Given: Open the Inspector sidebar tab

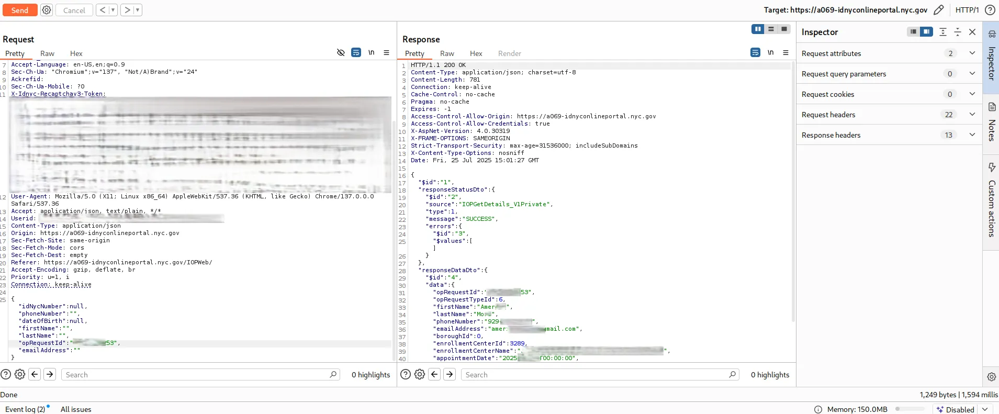Looking at the screenshot, I should (991, 57).
